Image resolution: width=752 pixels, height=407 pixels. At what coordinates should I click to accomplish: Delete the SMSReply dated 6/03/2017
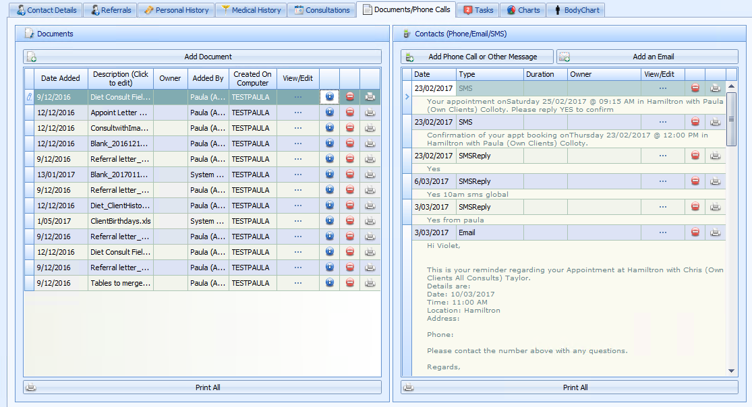pyautogui.click(x=695, y=181)
